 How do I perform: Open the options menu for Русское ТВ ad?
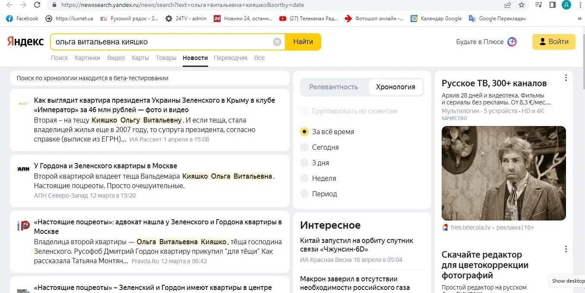566,78
